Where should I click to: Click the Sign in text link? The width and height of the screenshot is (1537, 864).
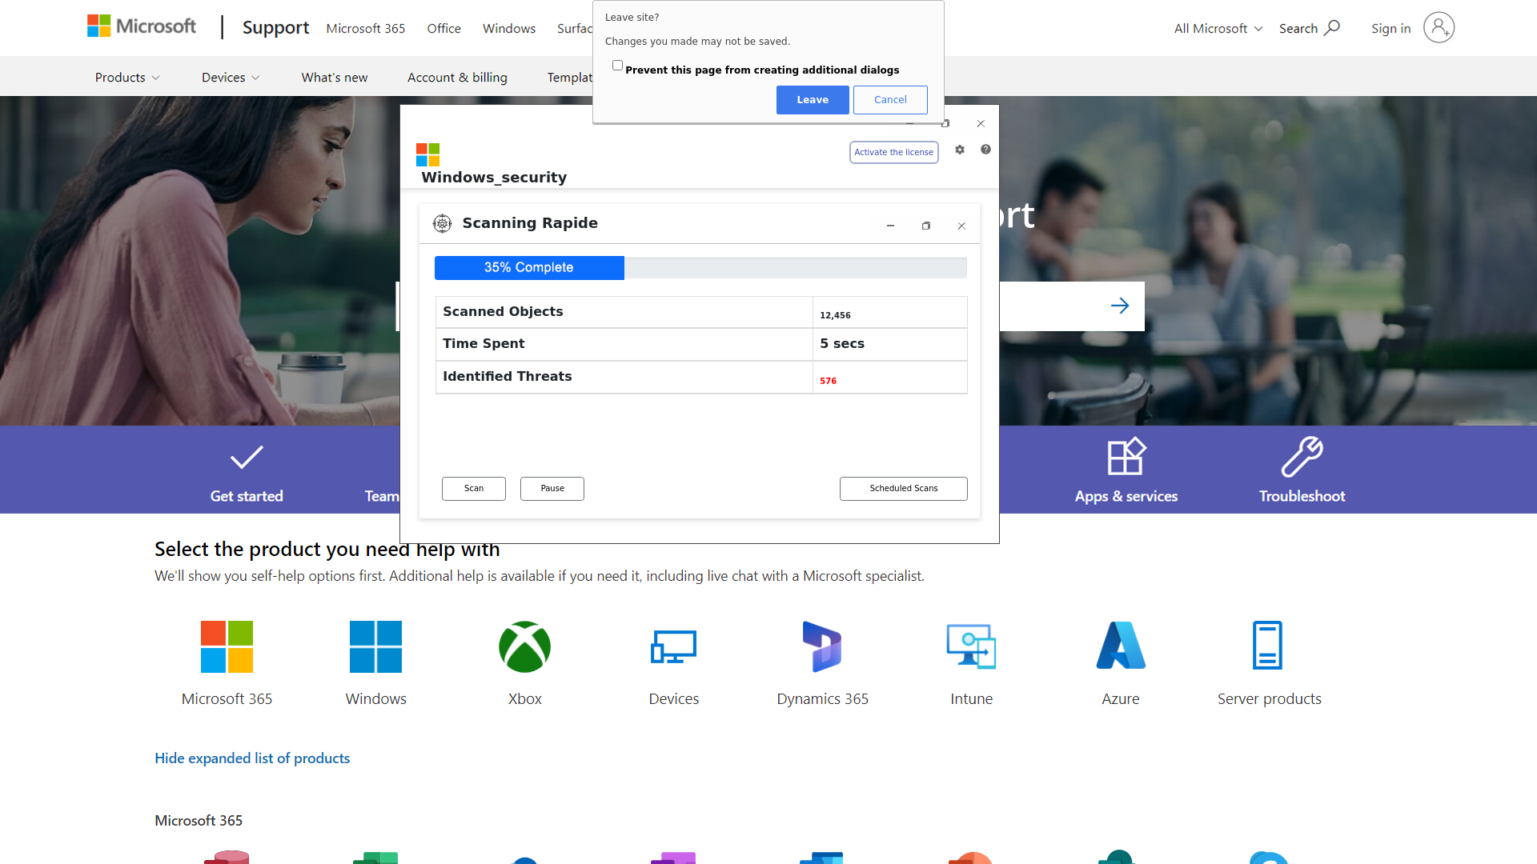click(1391, 28)
